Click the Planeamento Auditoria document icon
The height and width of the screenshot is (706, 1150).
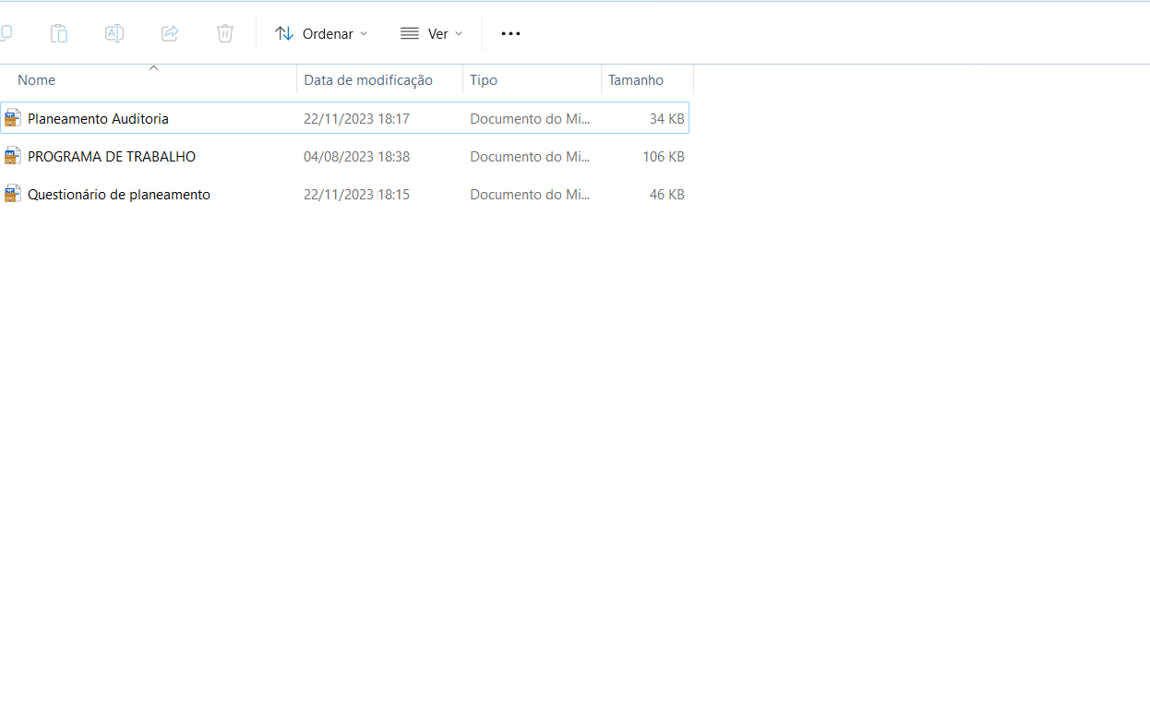pyautogui.click(x=12, y=118)
